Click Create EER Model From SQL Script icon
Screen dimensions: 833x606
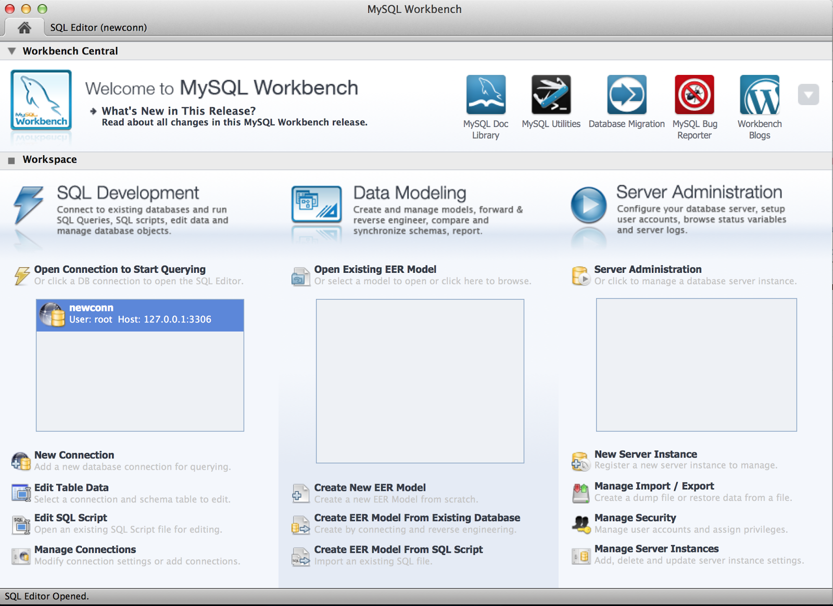pos(300,557)
